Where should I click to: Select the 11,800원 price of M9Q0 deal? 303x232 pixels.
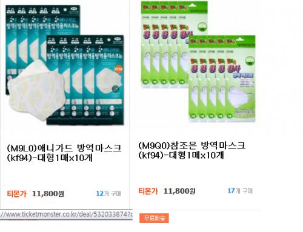(179, 191)
